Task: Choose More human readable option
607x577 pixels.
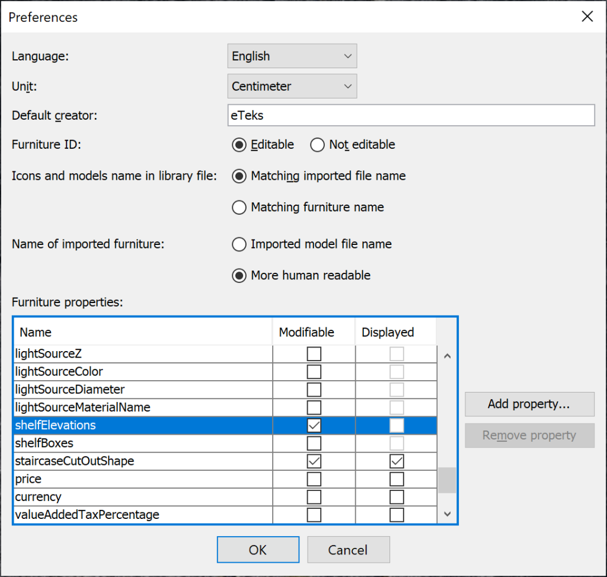Action: click(x=239, y=276)
